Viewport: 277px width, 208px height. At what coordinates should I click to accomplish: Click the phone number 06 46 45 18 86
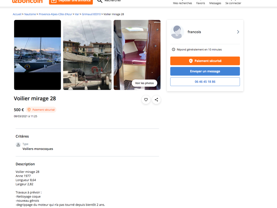pyautogui.click(x=205, y=82)
